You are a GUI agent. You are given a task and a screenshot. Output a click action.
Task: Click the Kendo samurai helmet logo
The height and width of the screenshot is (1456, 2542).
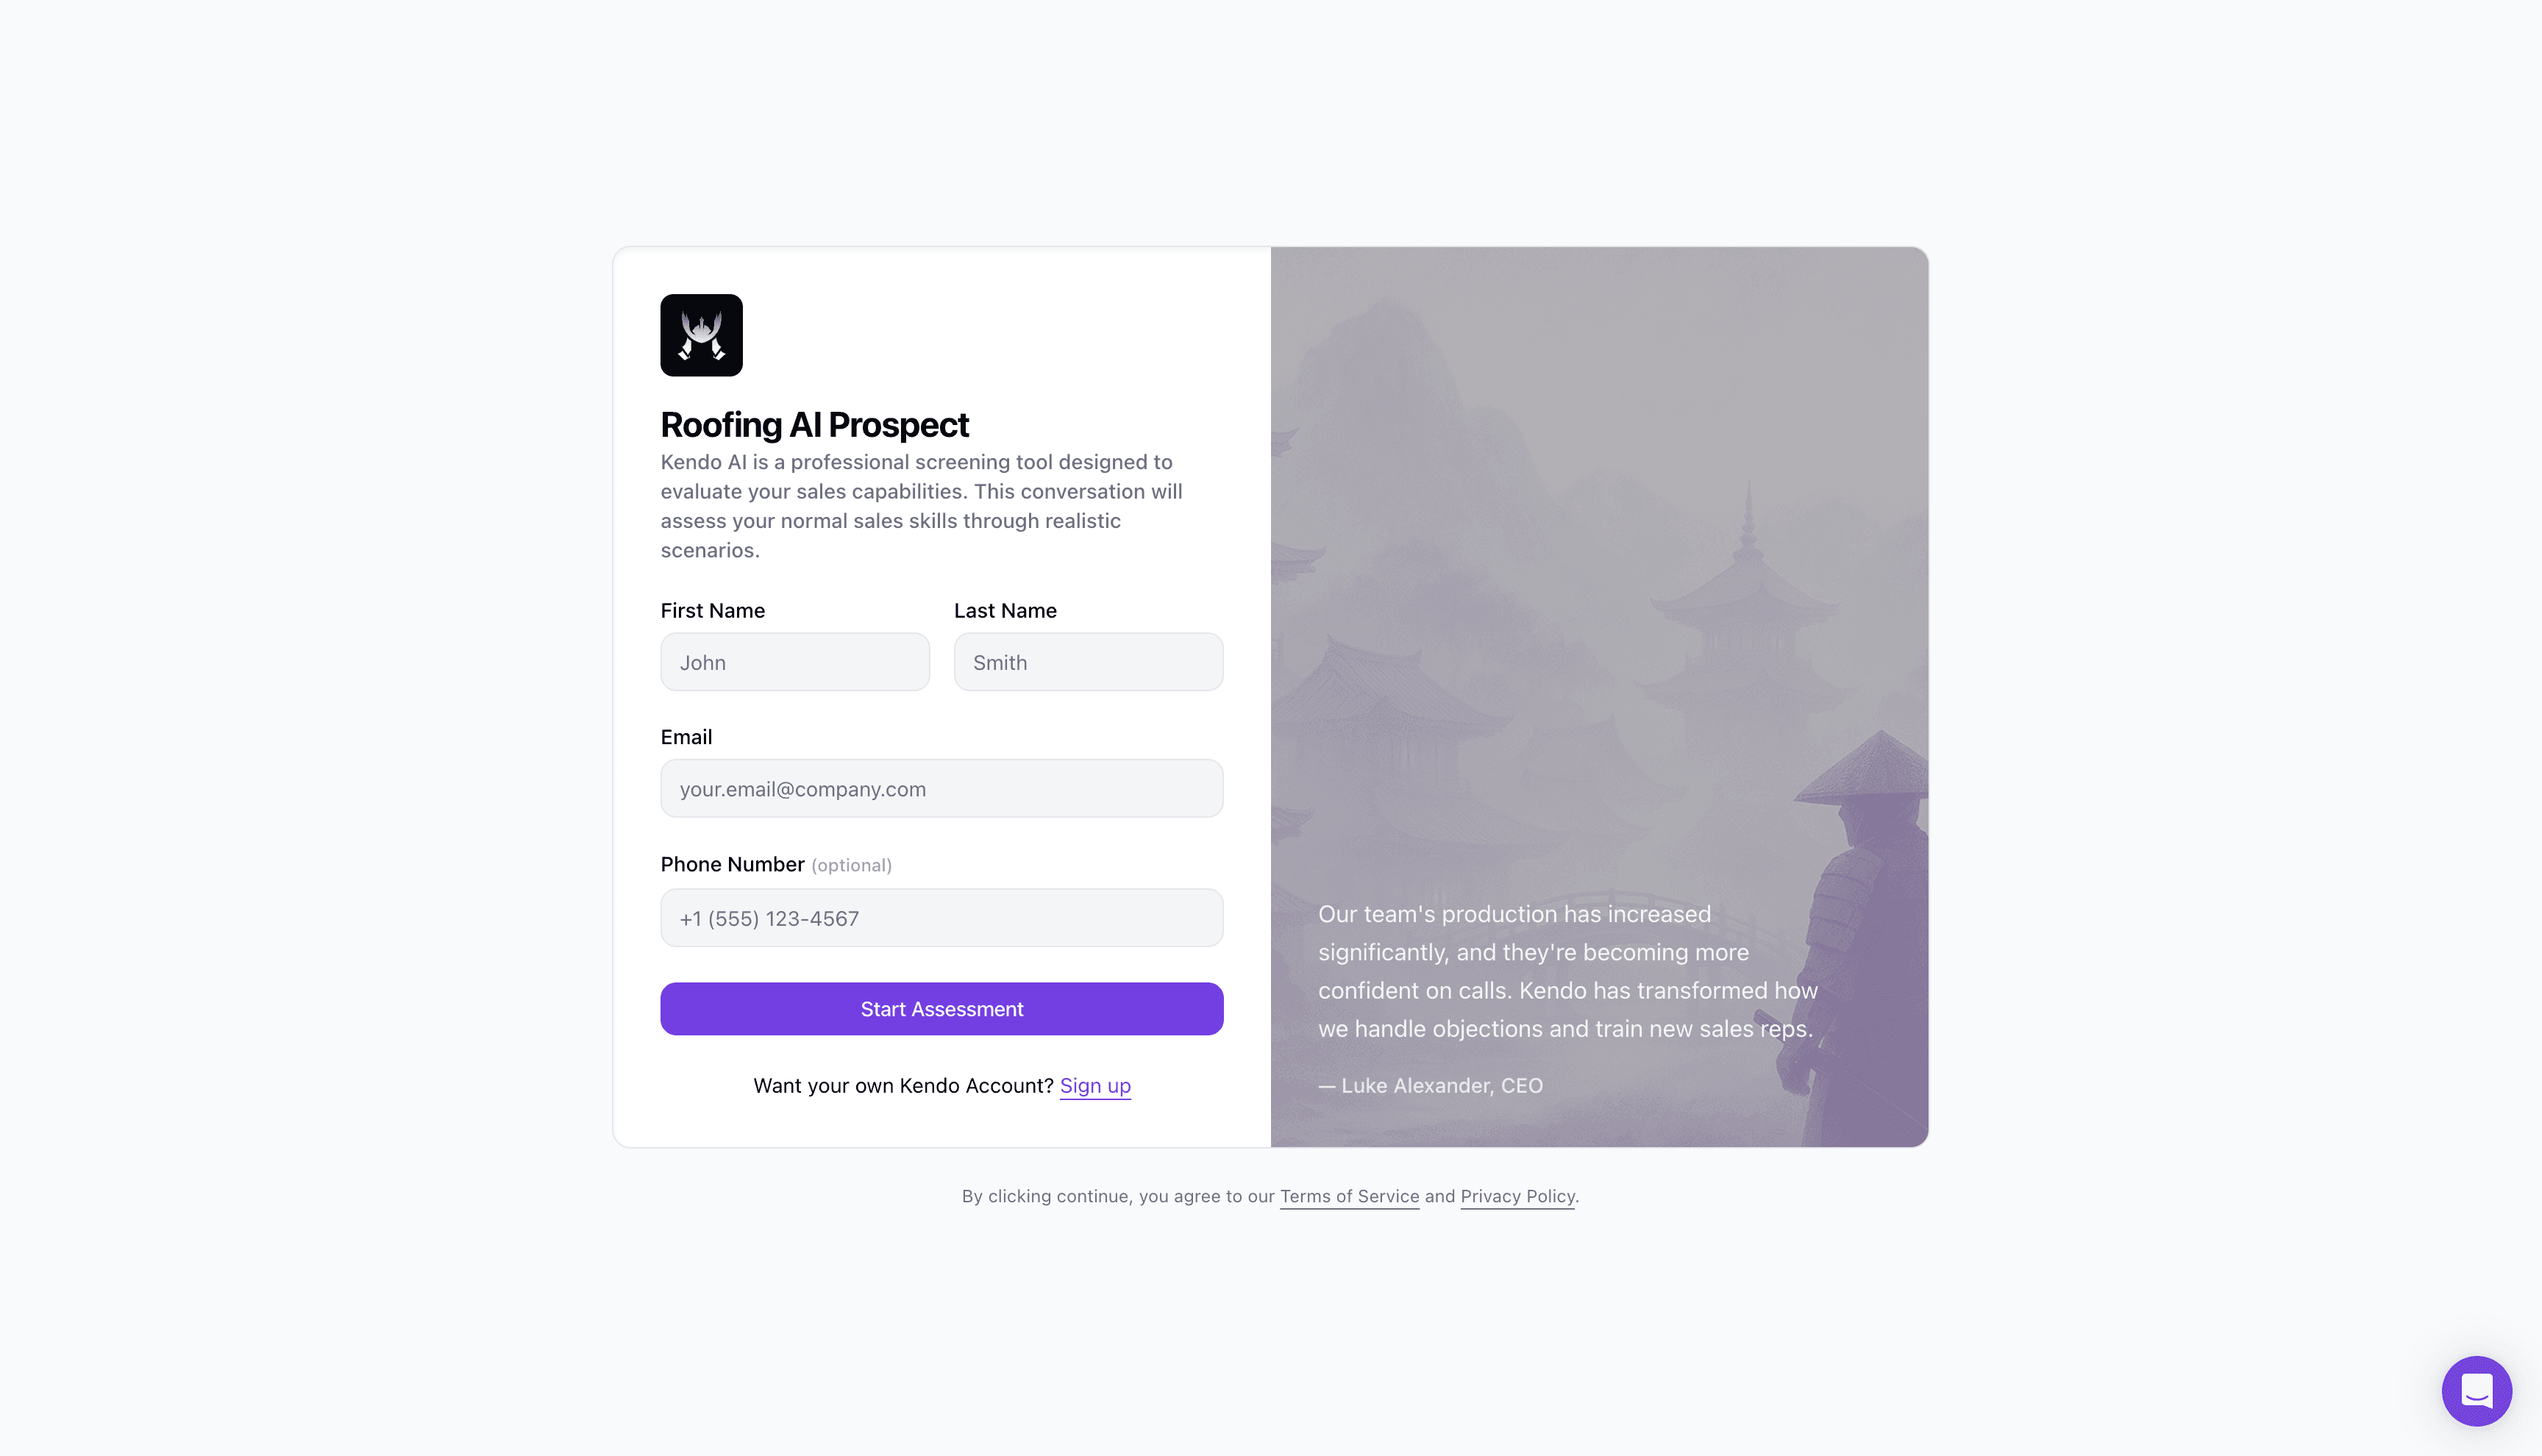pos(701,335)
